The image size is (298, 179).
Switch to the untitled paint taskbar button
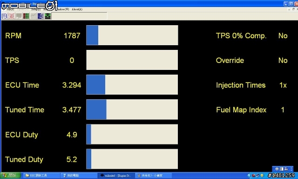(154, 175)
